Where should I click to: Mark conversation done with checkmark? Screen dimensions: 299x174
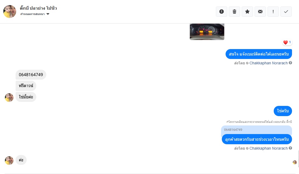(286, 12)
